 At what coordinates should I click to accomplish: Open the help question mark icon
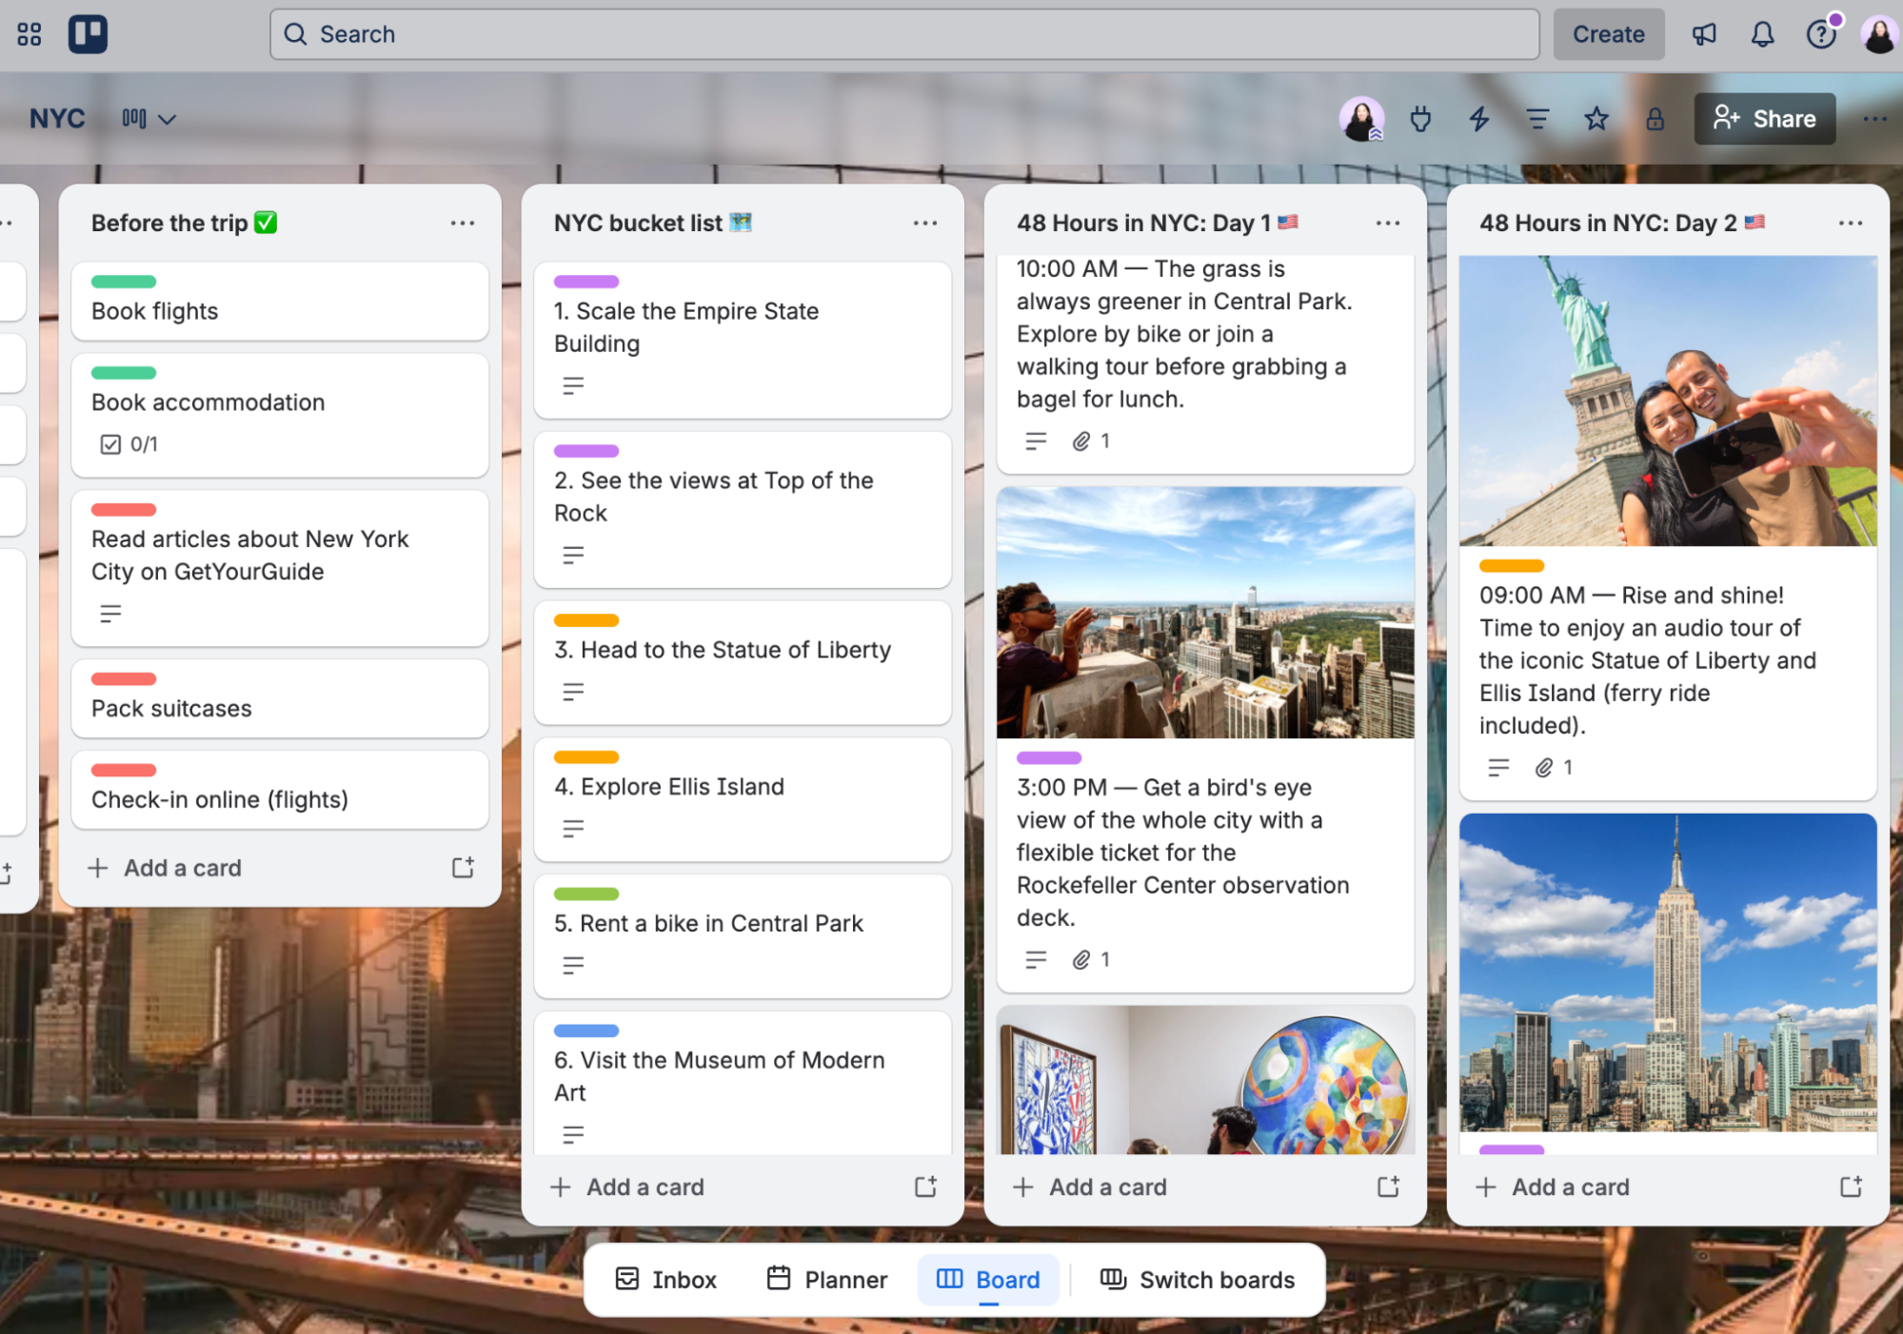(x=1821, y=33)
